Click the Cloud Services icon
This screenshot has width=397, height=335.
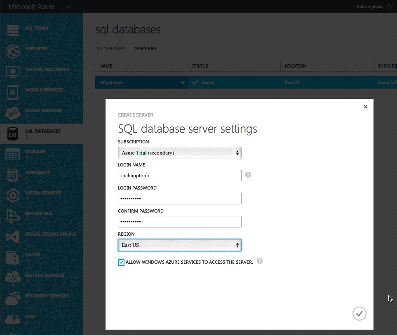point(12,113)
